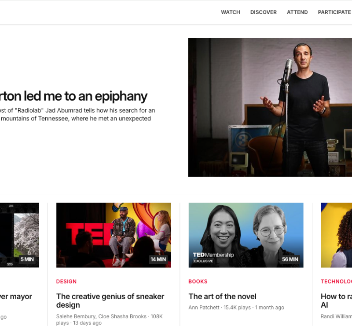
Task: Click the Randi Williams byline text
Action: [336, 316]
